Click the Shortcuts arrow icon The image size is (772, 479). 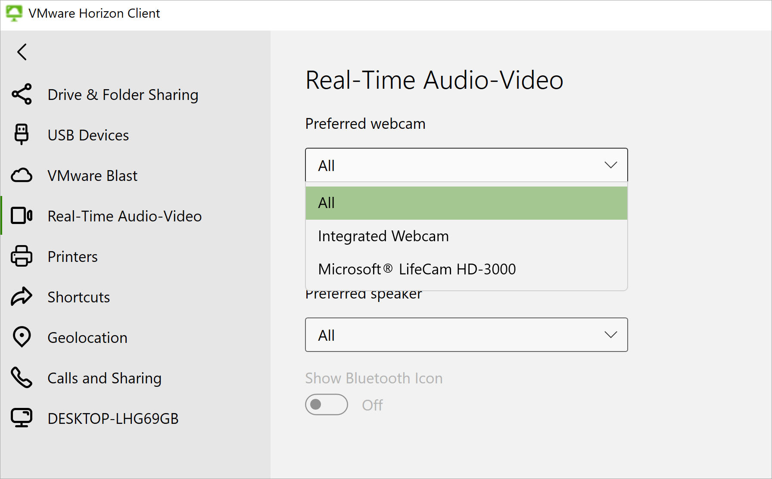click(22, 296)
